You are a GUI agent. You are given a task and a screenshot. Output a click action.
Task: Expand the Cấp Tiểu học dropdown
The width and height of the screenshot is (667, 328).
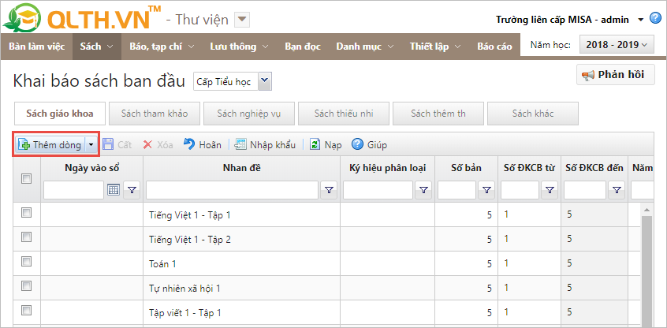point(264,80)
